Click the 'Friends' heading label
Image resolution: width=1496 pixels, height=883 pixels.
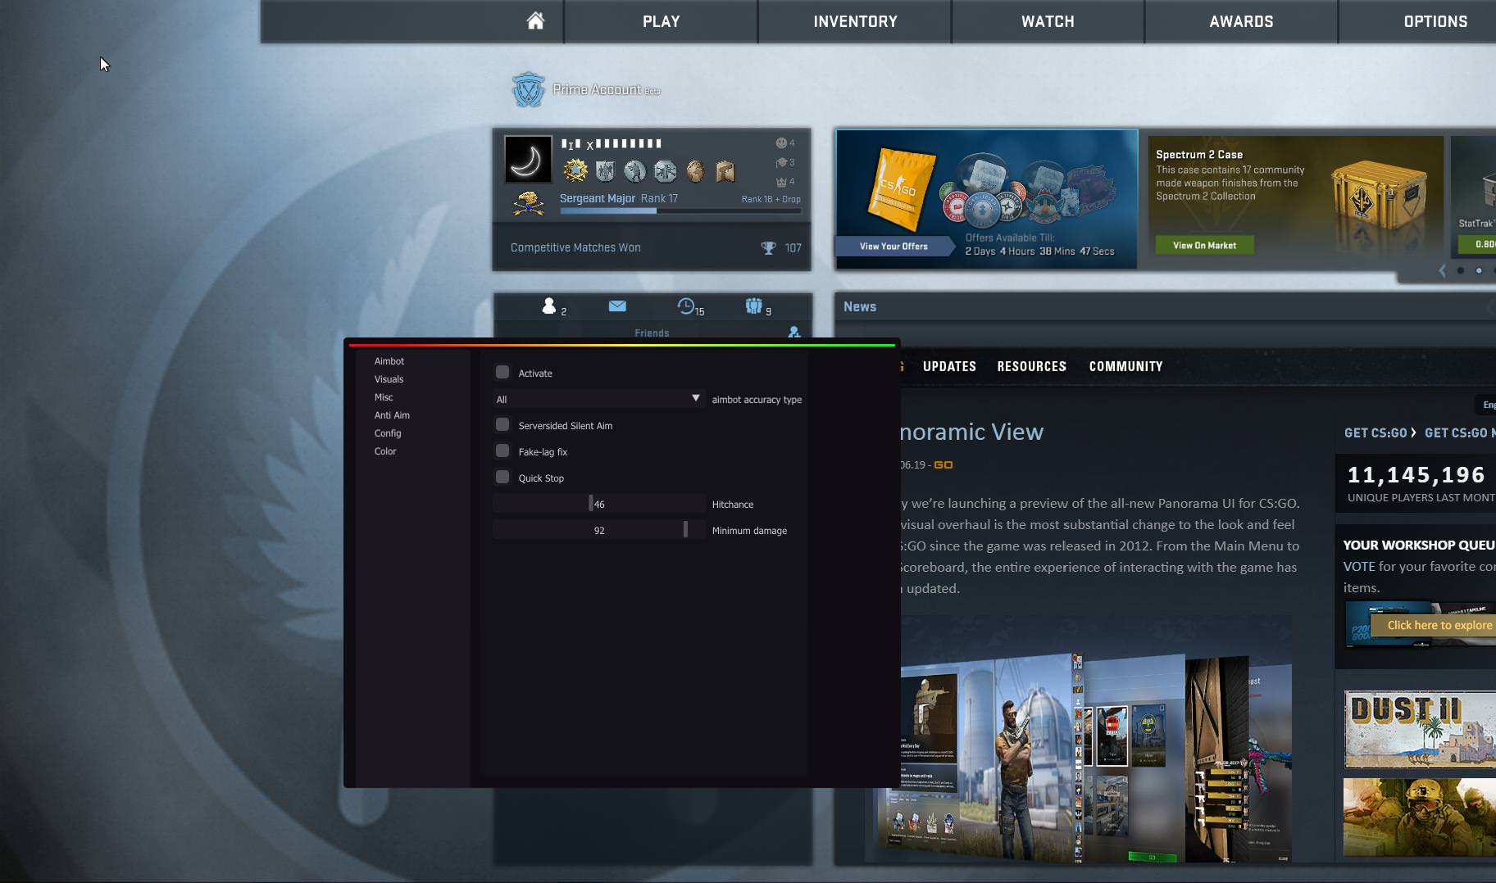652,333
